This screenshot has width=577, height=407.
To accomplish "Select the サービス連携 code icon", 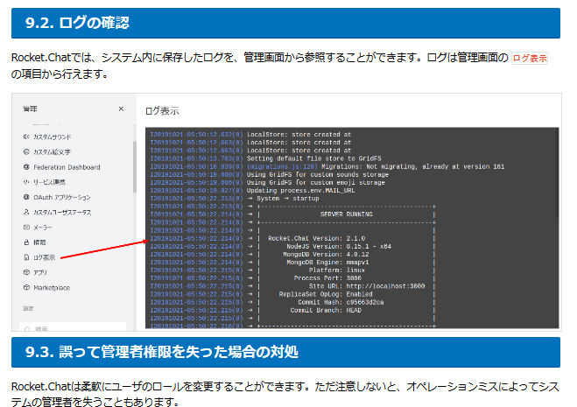I will pyautogui.click(x=26, y=182).
